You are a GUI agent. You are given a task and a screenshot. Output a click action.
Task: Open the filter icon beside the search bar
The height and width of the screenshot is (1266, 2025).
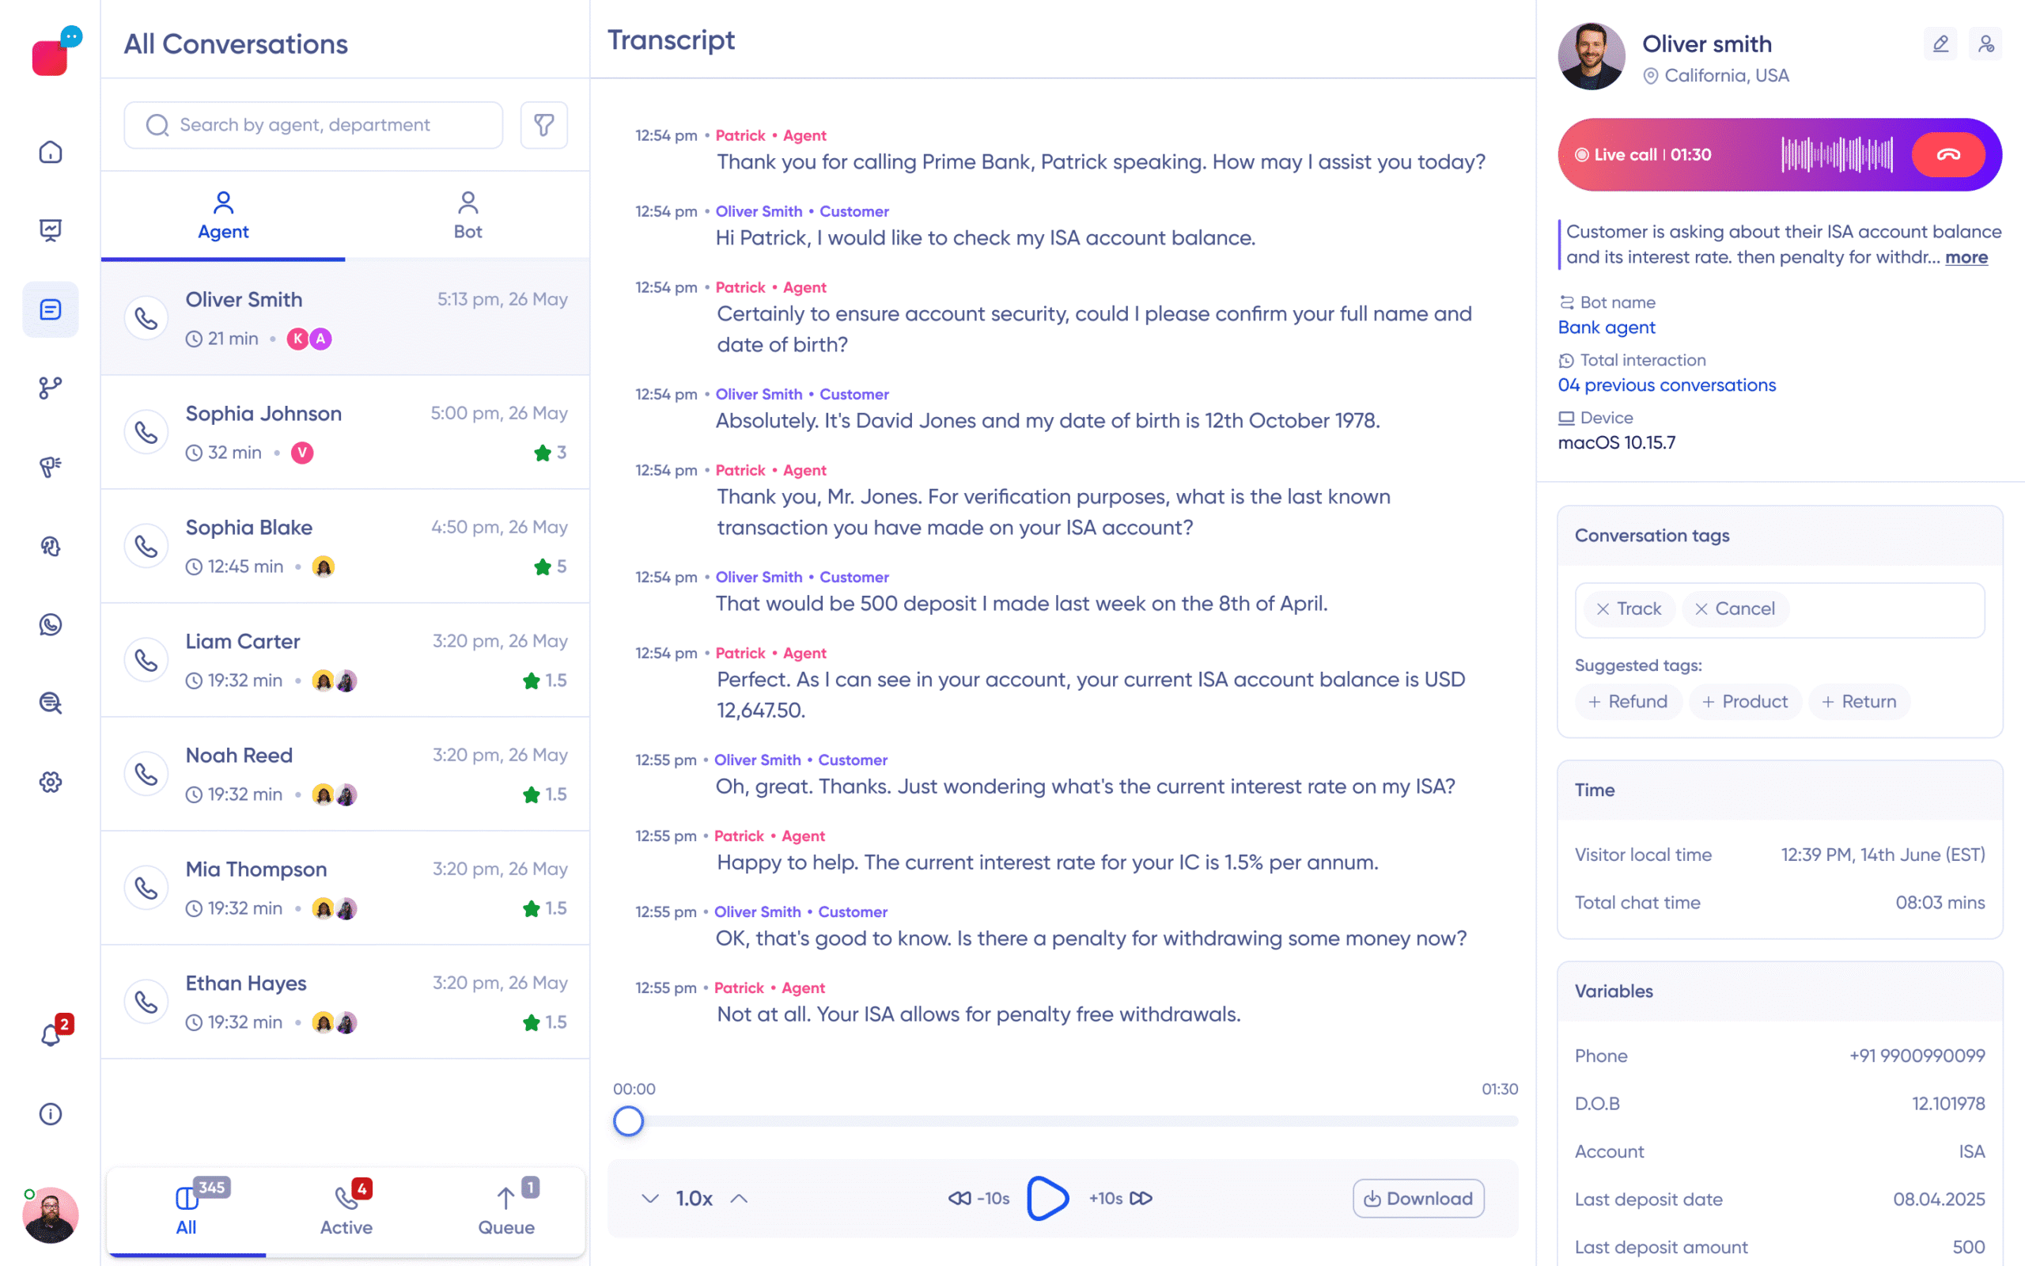pos(543,125)
